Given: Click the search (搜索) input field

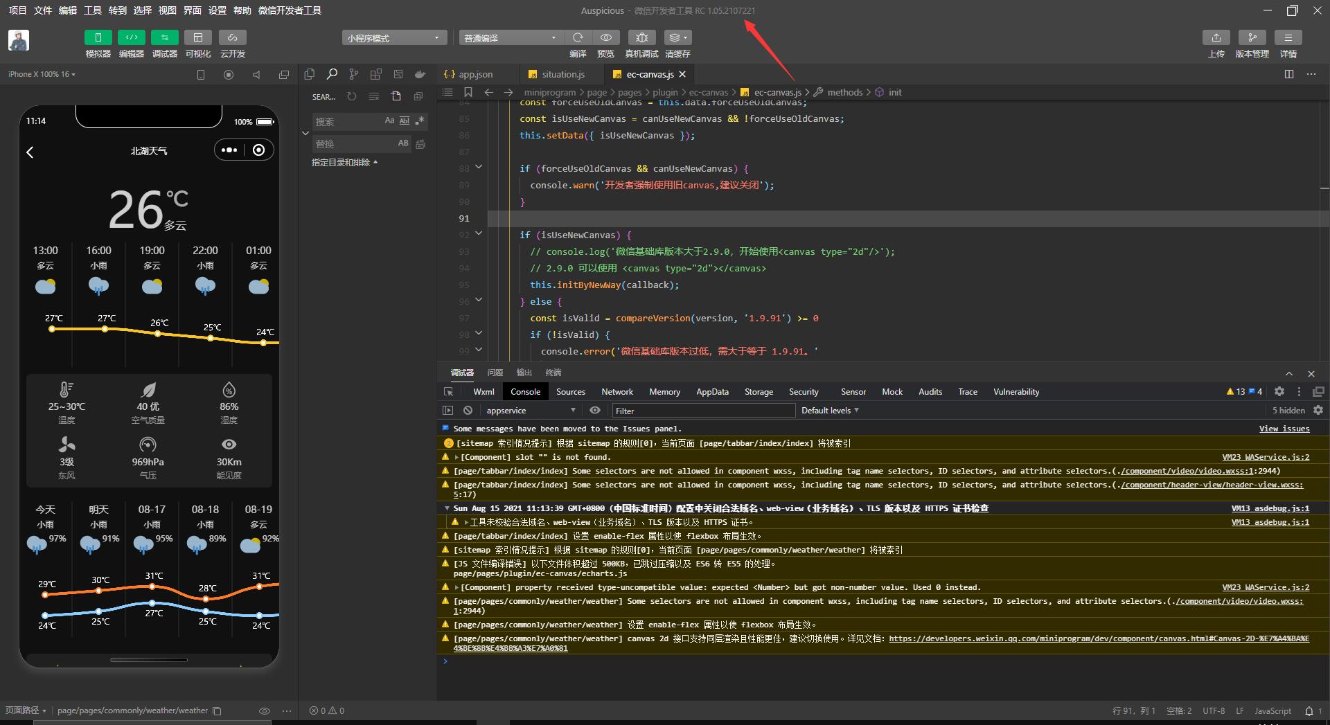Looking at the screenshot, I should click(348, 121).
